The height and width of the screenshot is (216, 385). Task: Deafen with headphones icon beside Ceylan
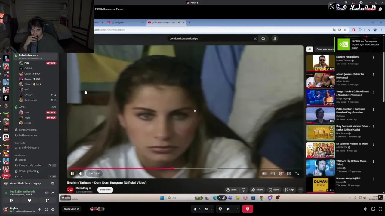46,209
